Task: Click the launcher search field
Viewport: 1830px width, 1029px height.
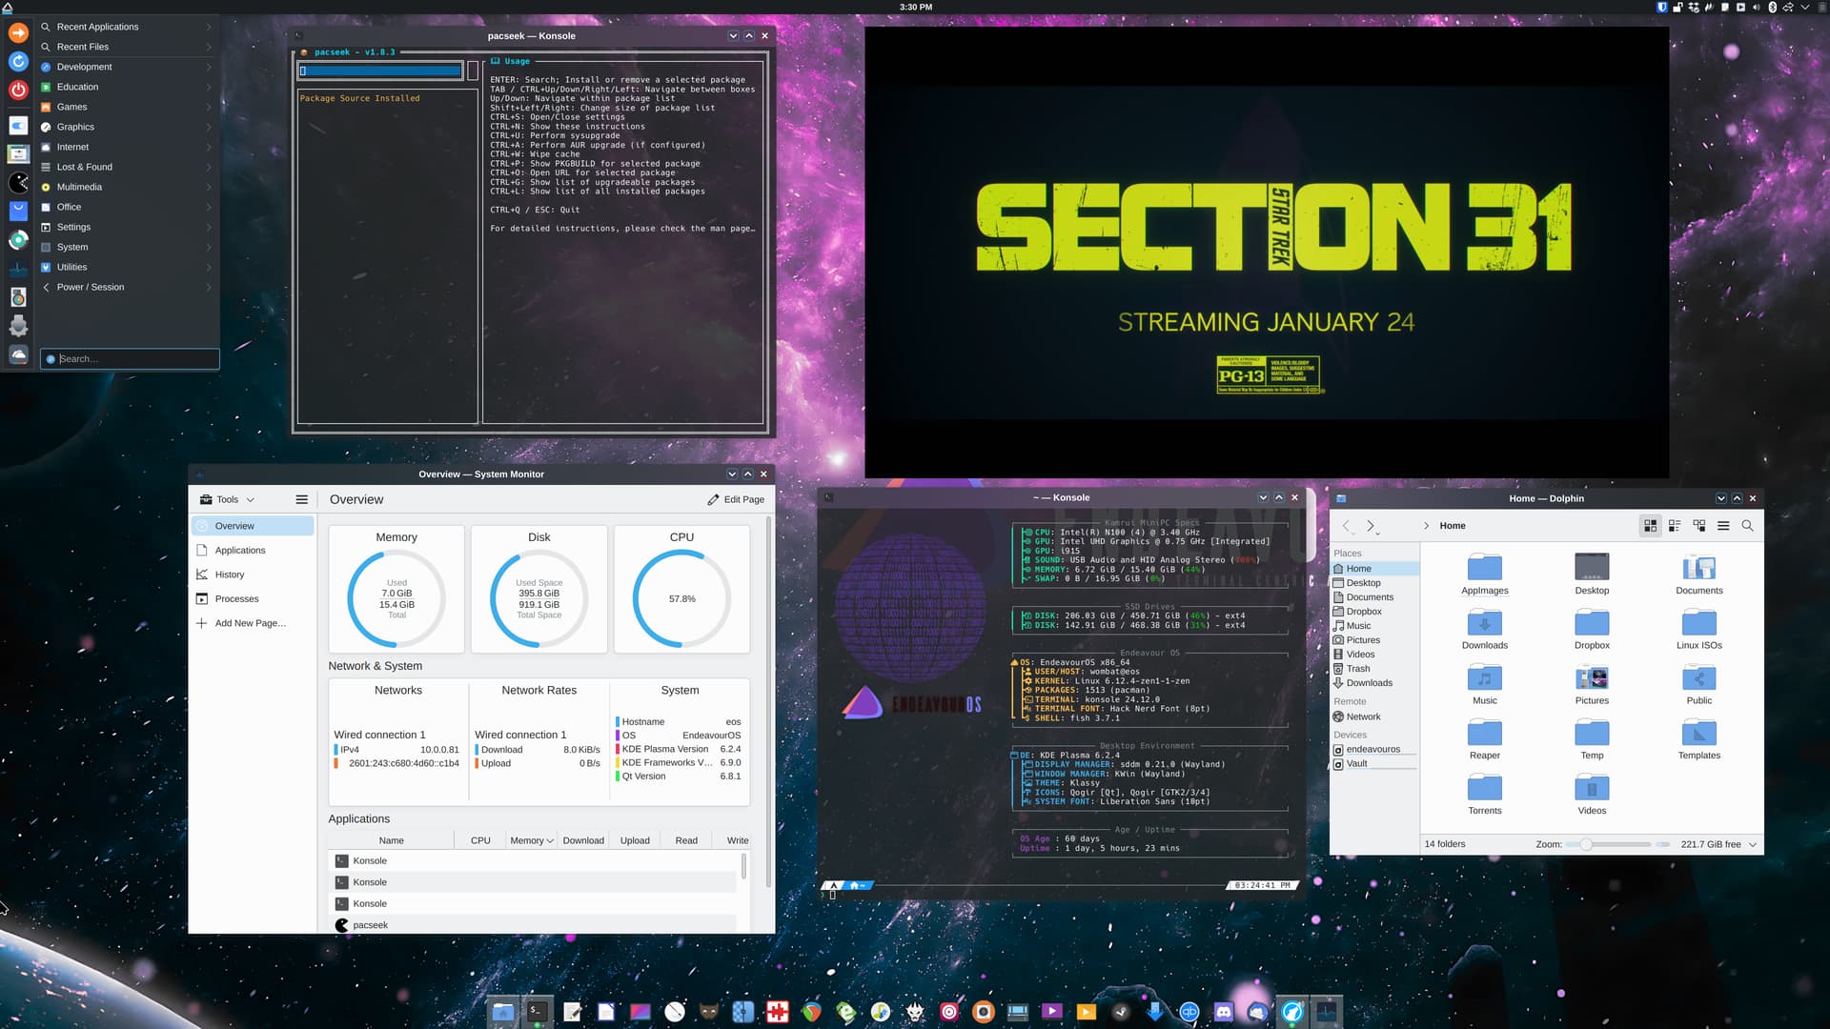Action: pos(130,359)
